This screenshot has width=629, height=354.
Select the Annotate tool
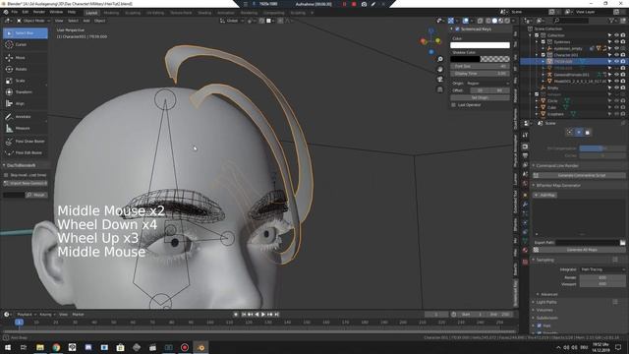[25, 117]
